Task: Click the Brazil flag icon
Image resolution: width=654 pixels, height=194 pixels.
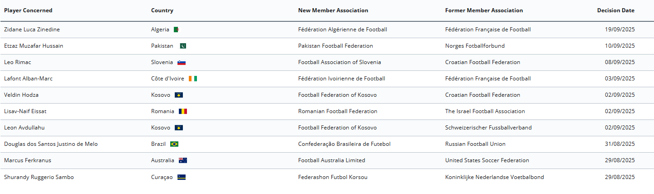Action: tap(174, 144)
